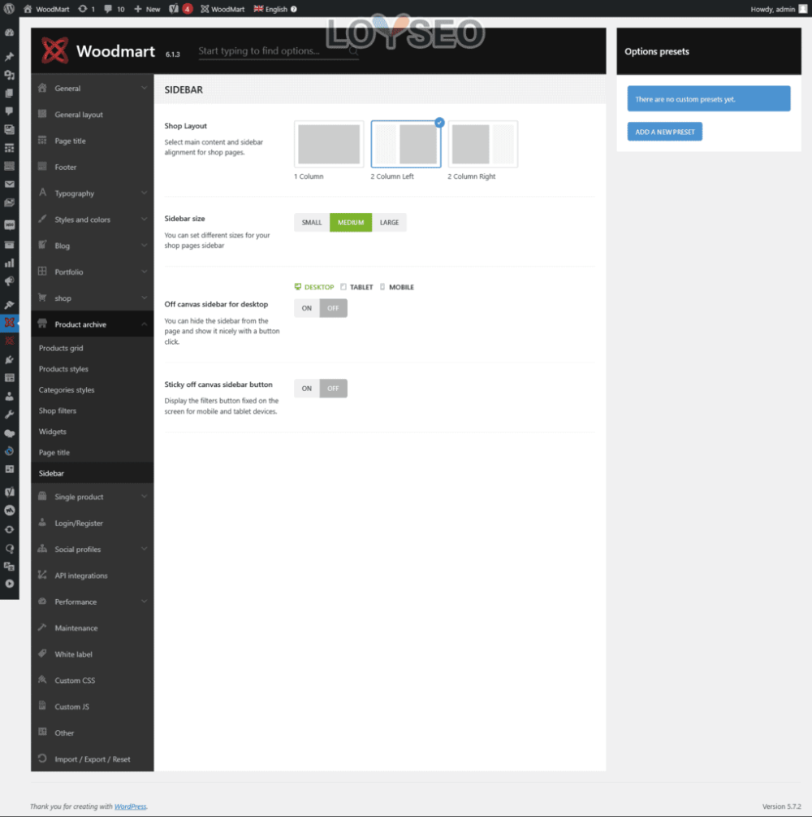Click the collapse menu play icon at bottom

[x=10, y=584]
